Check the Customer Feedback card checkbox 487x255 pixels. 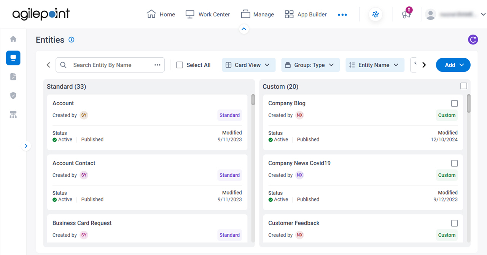click(454, 223)
